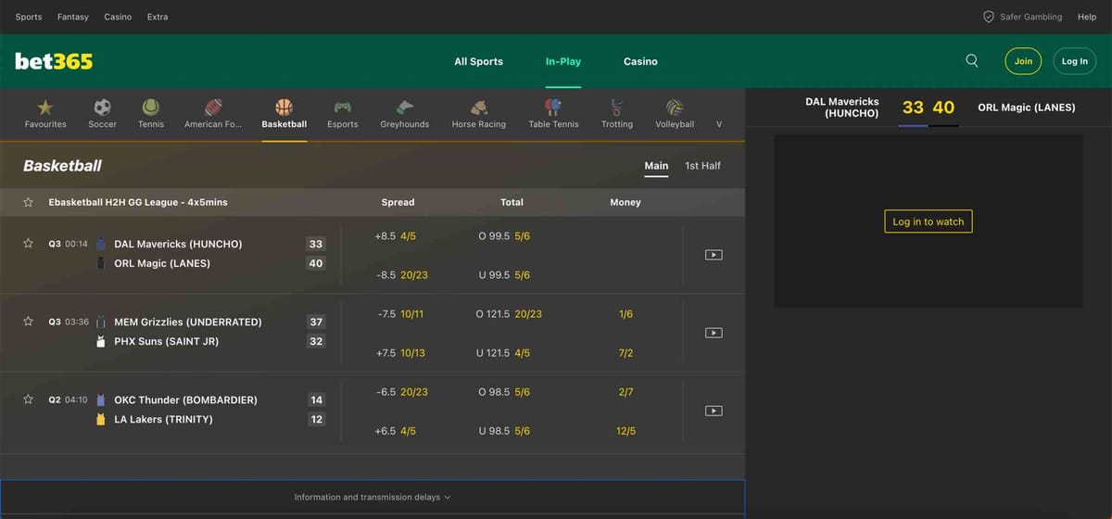The image size is (1112, 519).
Task: Open MEM Grizzlies (UNDERRATED) match row
Action: (188, 322)
